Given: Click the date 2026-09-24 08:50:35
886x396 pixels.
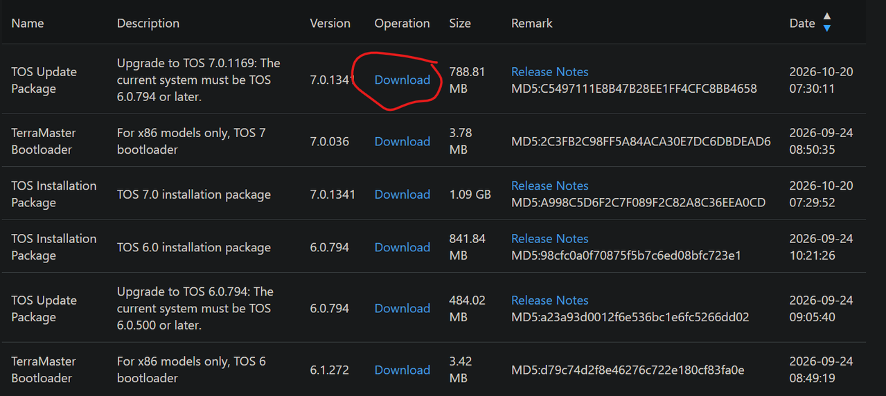Looking at the screenshot, I should [x=822, y=141].
